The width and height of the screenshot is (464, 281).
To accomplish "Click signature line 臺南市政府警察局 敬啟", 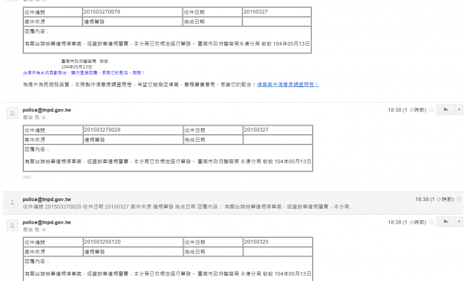I will coord(84,61).
